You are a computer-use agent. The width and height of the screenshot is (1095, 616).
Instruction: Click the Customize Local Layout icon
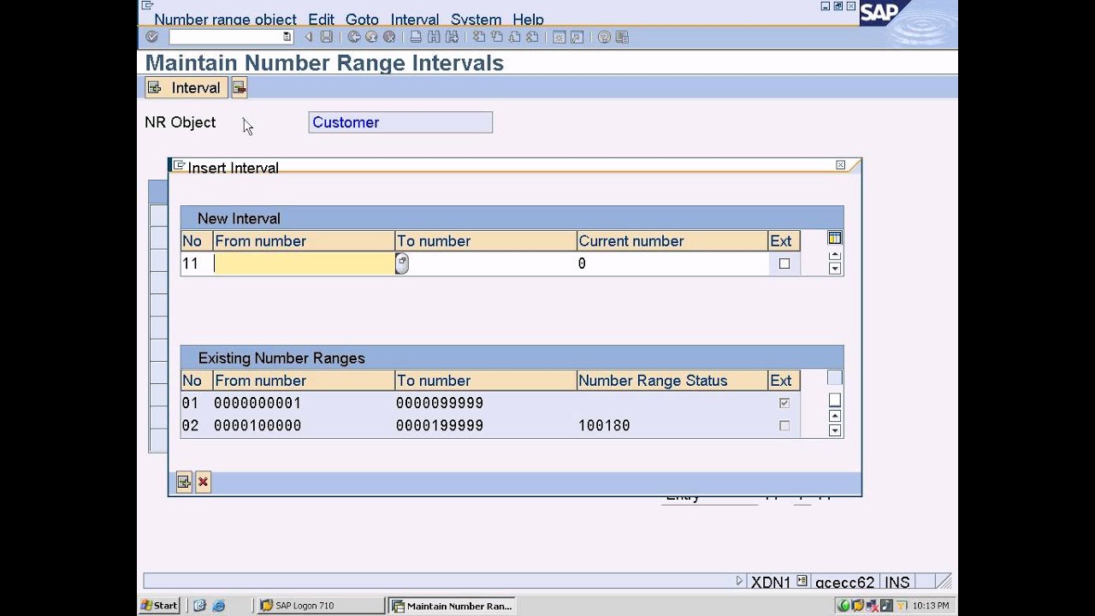(x=622, y=37)
